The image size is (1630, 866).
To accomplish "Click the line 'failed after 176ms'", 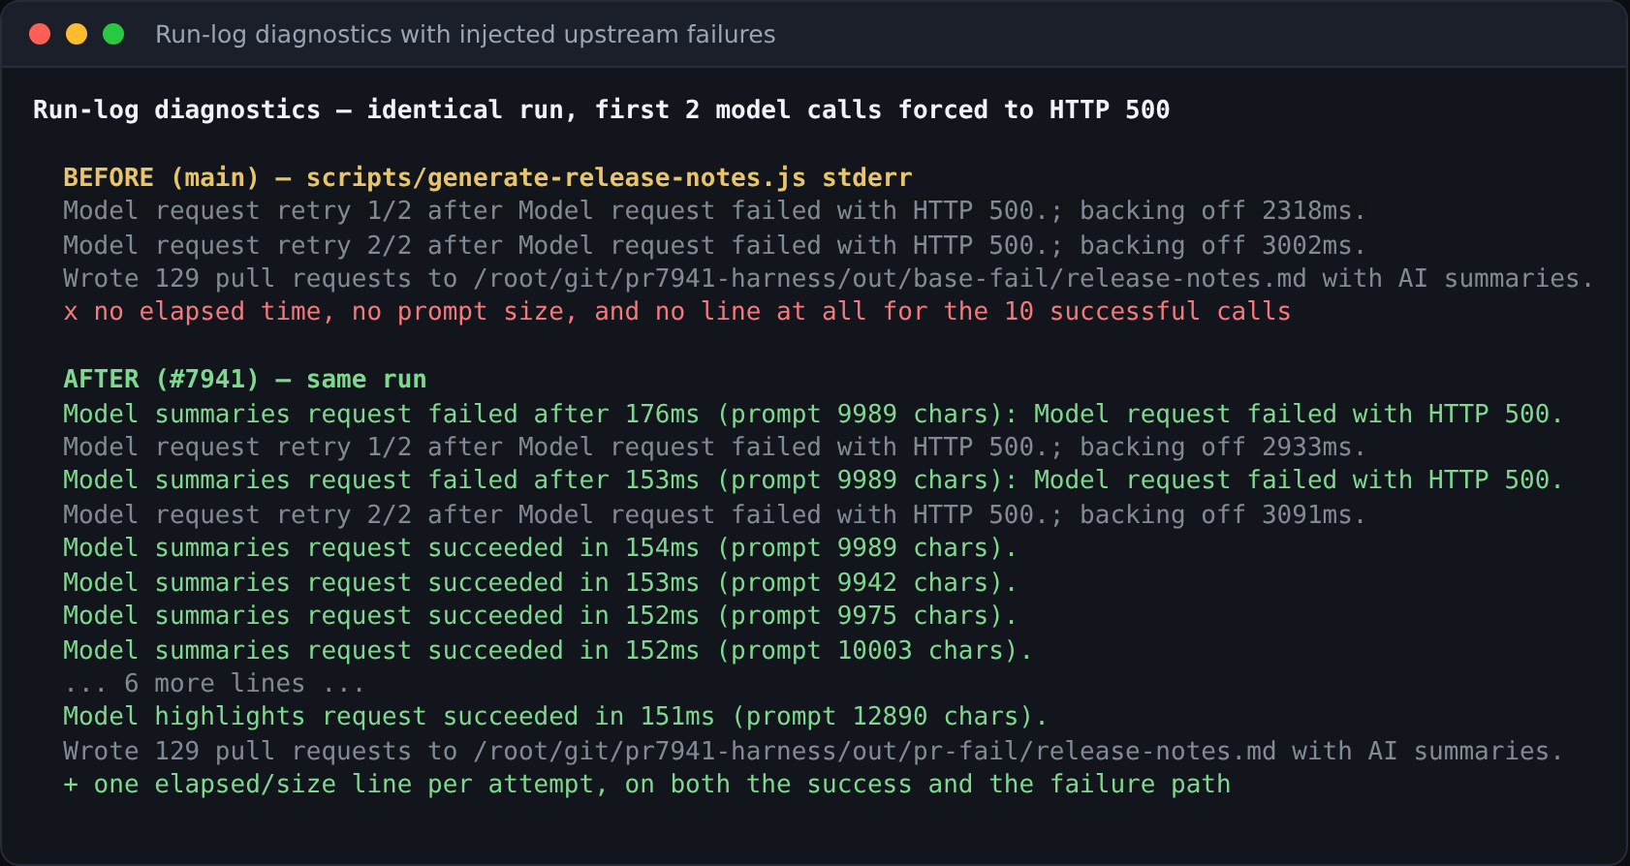I will pos(813,414).
